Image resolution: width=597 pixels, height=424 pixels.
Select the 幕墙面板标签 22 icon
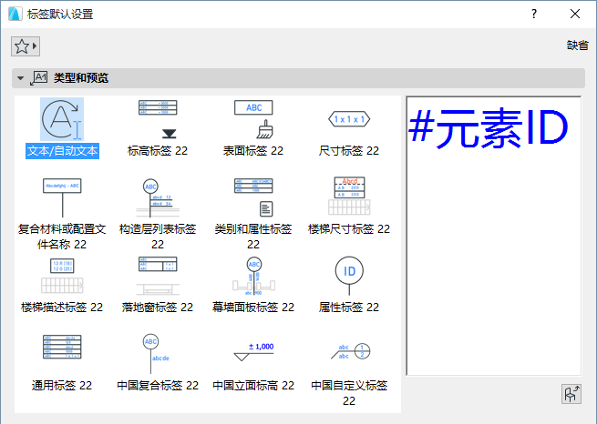click(x=253, y=276)
